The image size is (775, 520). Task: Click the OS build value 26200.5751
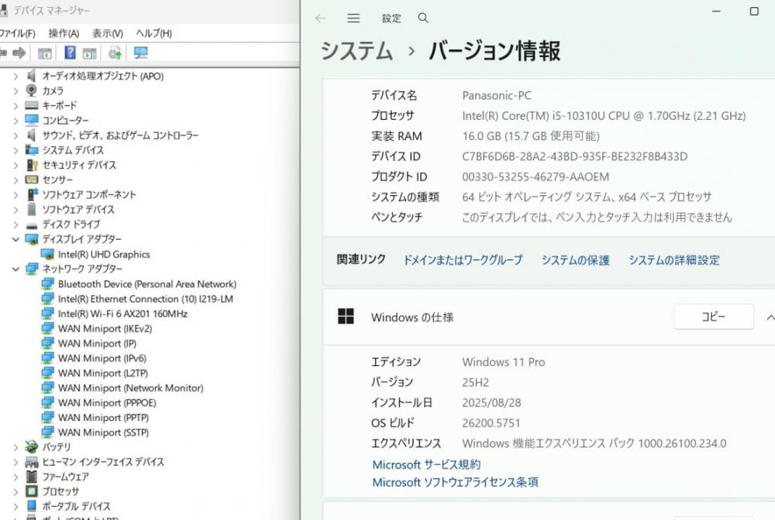pyautogui.click(x=491, y=422)
